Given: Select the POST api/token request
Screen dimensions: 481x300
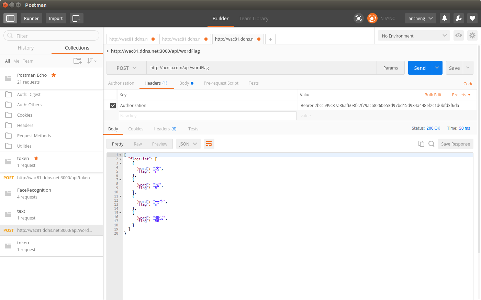Looking at the screenshot, I should [52, 178].
